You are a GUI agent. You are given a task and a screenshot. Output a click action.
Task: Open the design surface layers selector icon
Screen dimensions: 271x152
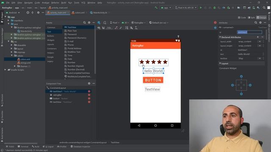click(x=99, y=22)
